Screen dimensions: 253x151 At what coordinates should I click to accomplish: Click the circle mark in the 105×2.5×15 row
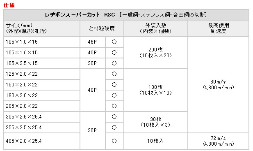[x=114, y=63]
